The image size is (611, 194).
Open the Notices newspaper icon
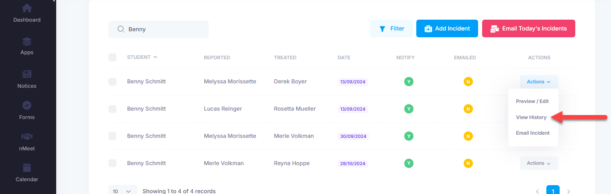(x=27, y=74)
